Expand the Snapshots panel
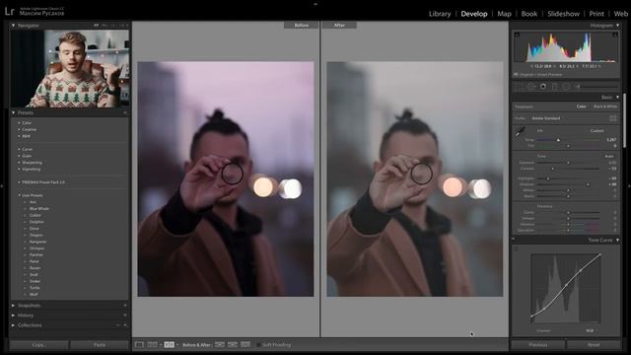 [13, 306]
